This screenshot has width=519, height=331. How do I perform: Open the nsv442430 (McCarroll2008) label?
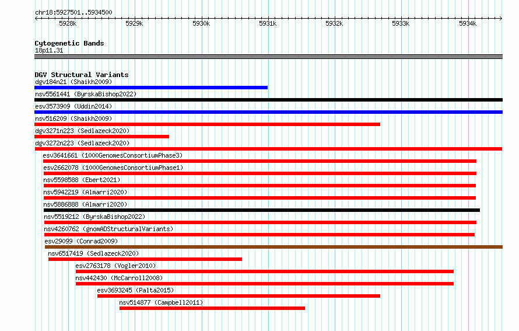pos(119,278)
